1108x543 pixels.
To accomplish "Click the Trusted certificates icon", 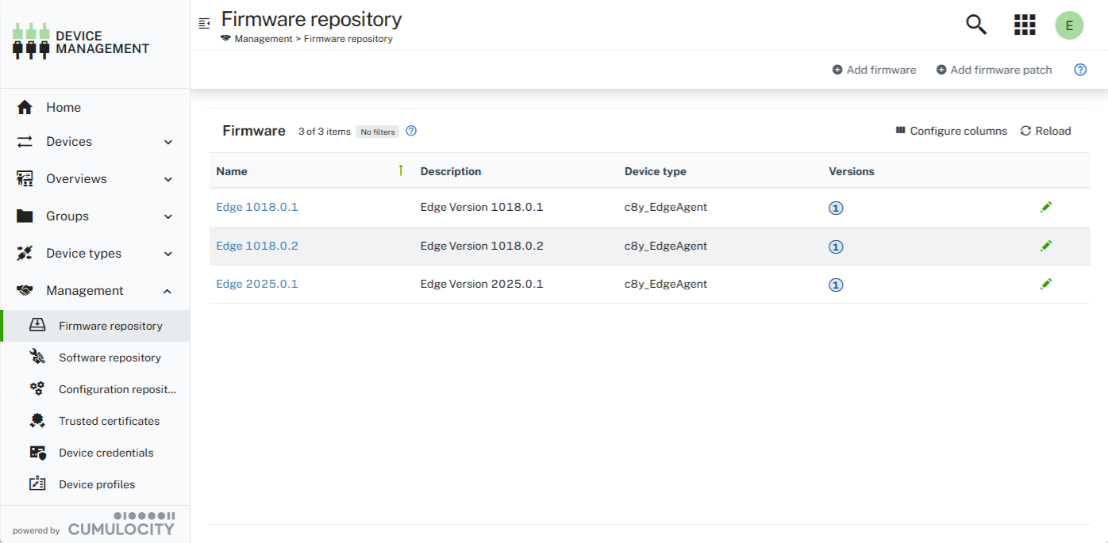I will 37,420.
